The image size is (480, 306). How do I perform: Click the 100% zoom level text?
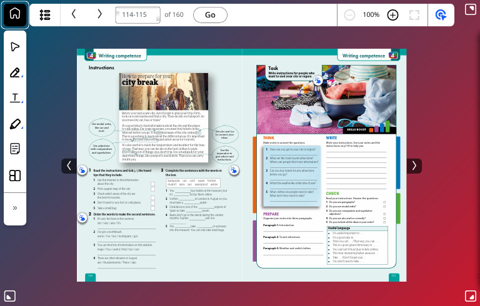pos(371,15)
